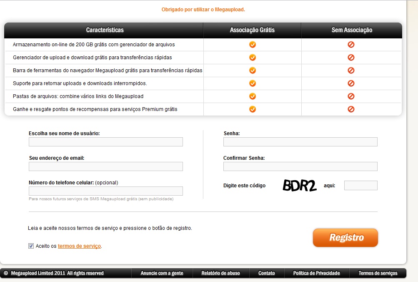Viewport: 418px width, 282px height.
Task: Focus the username input field
Action: tap(106, 142)
